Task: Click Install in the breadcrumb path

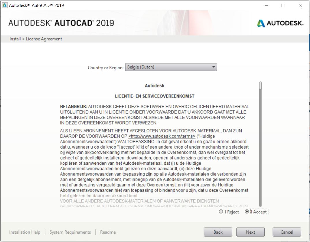Action: tap(15, 39)
